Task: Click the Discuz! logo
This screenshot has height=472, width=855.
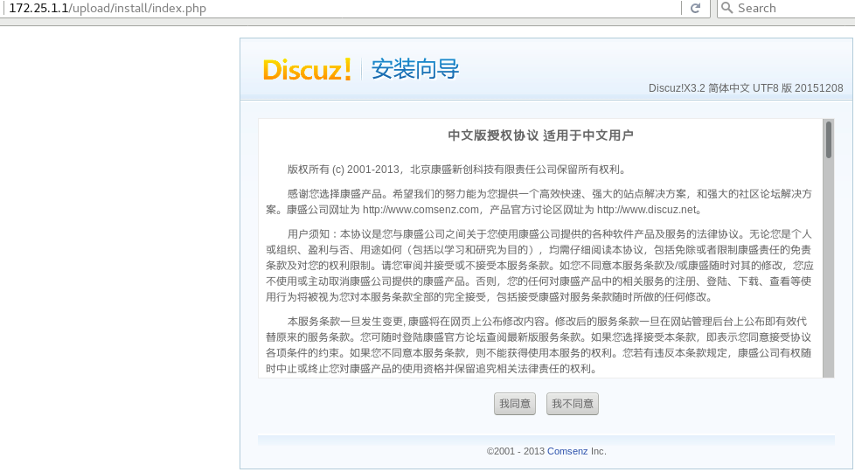Action: (x=307, y=70)
